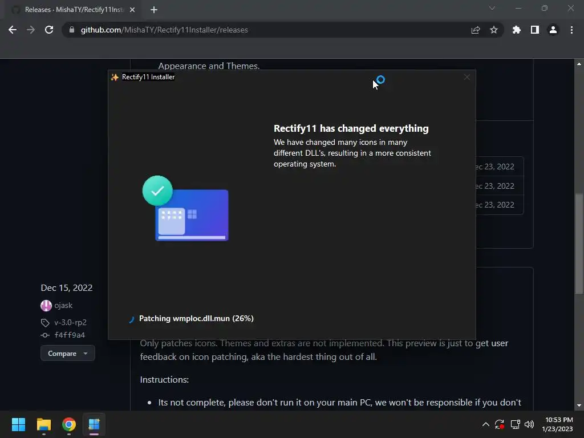Open the clock showing 10:53 PM

[558, 424]
